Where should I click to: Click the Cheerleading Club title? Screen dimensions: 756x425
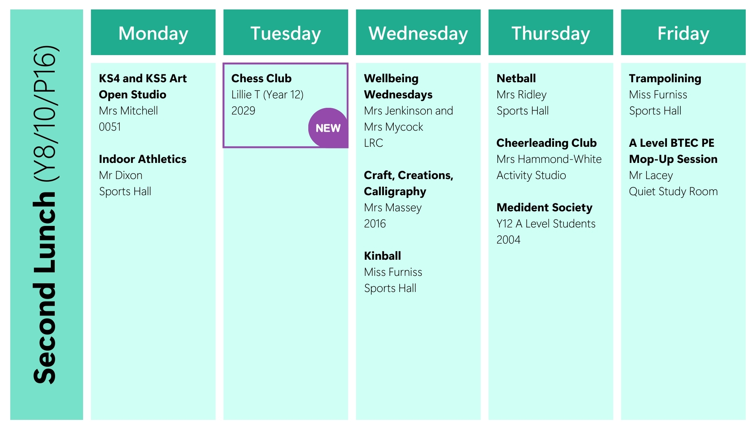click(546, 143)
